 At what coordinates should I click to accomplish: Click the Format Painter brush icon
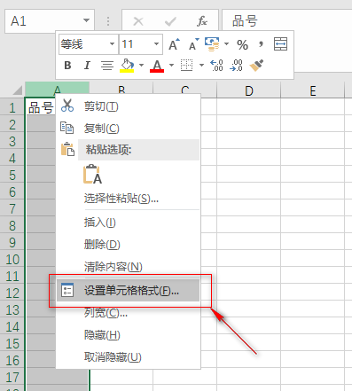256,66
